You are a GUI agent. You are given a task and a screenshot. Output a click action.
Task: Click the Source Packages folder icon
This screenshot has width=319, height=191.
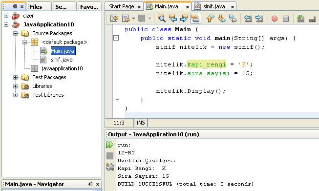point(25,33)
